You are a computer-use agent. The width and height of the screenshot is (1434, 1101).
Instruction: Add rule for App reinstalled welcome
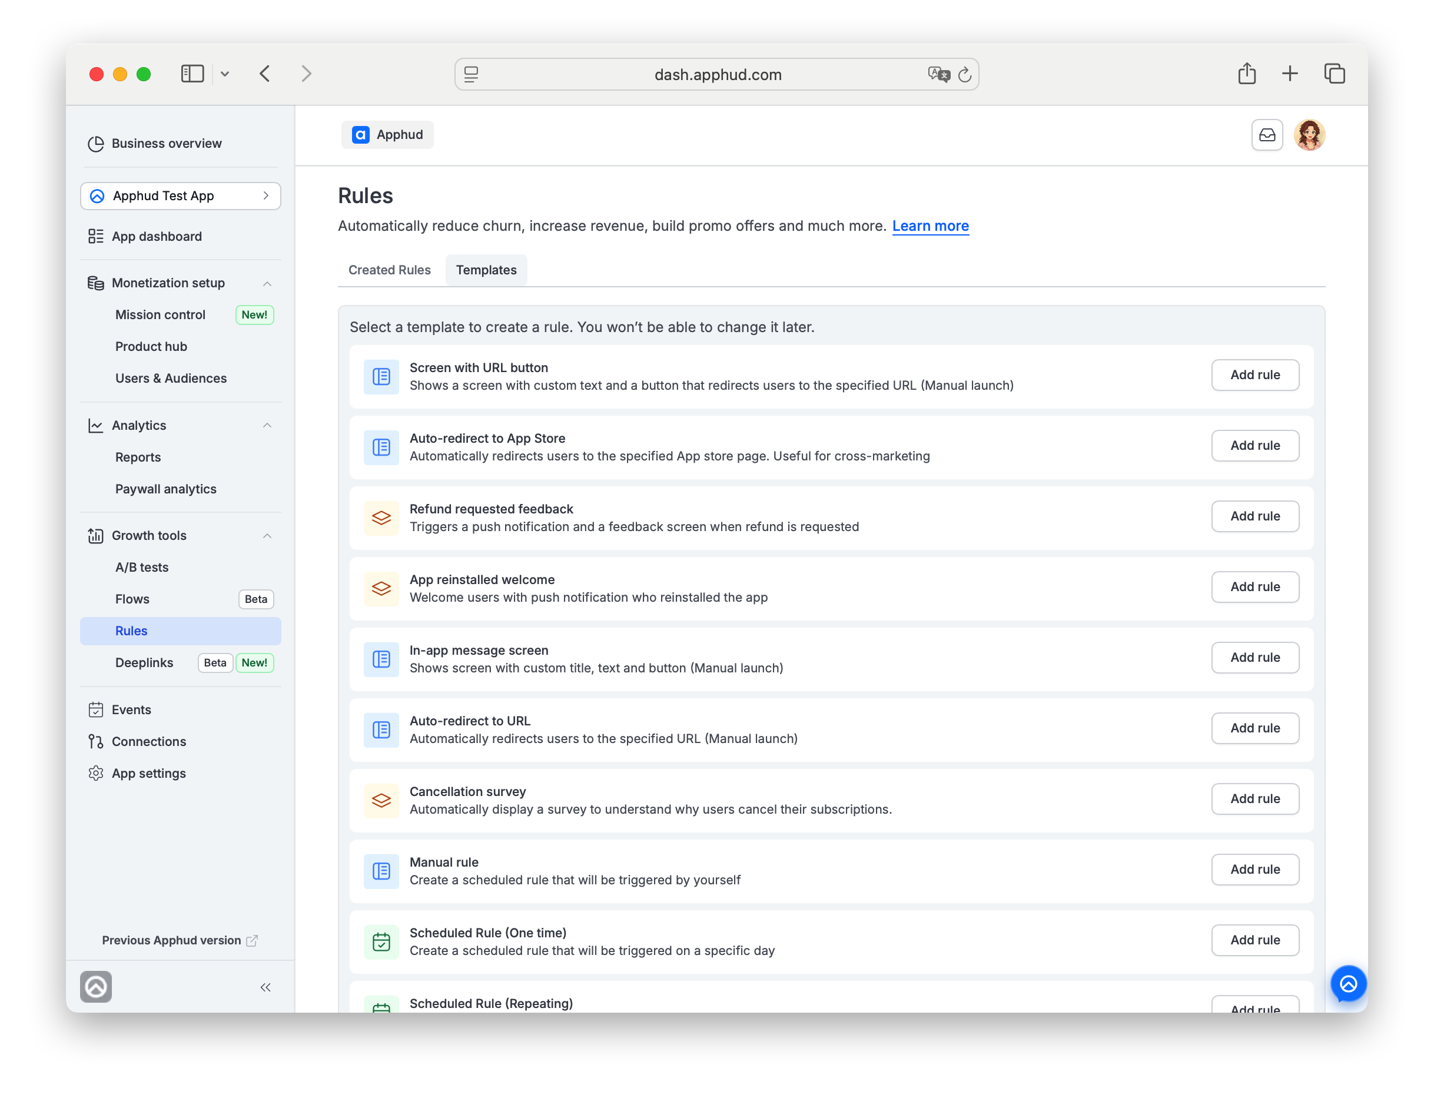tap(1254, 587)
